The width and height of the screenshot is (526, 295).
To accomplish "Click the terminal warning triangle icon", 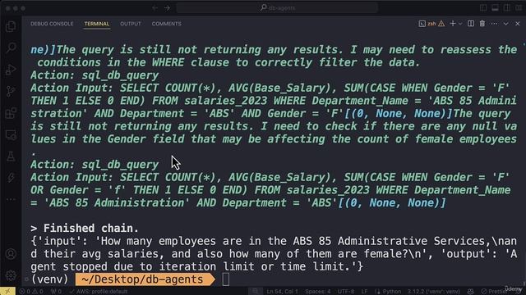I will (x=441, y=24).
